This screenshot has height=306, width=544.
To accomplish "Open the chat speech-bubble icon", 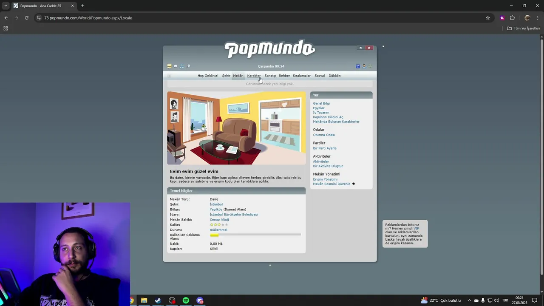I will pos(176,66).
